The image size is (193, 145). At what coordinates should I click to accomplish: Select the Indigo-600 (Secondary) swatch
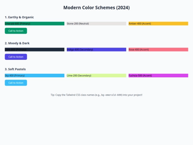coord(96,49)
